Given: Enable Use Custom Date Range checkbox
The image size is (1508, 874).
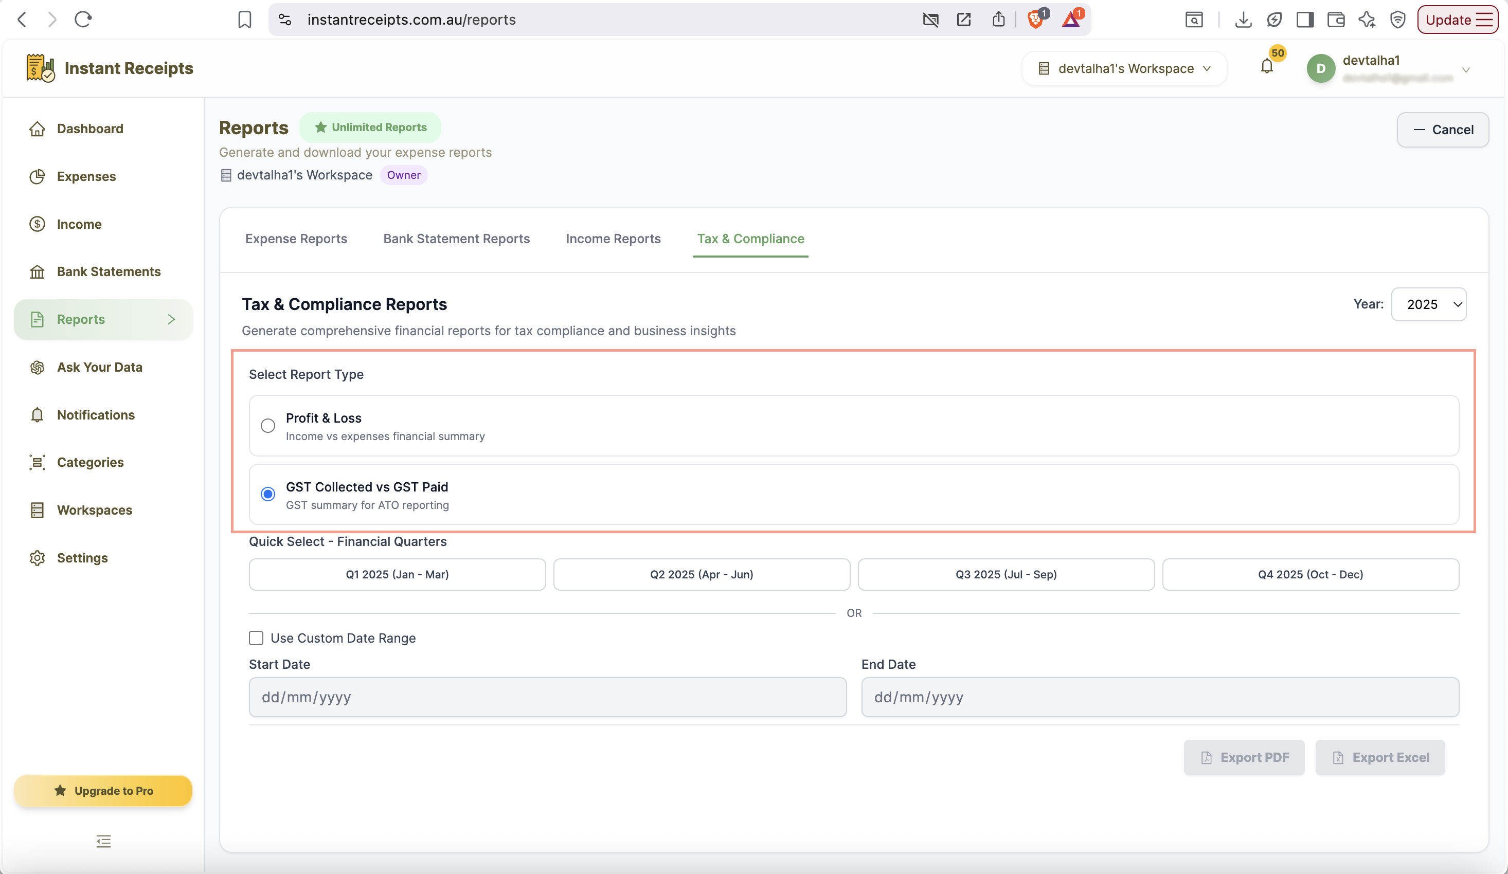Looking at the screenshot, I should (x=256, y=638).
